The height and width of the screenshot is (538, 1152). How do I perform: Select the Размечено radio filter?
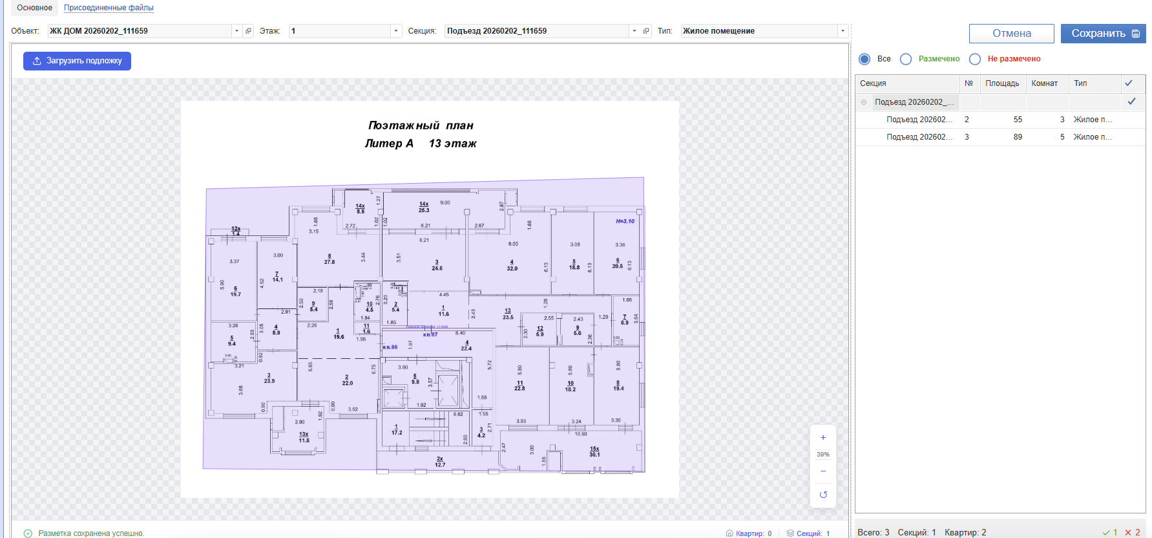click(906, 59)
